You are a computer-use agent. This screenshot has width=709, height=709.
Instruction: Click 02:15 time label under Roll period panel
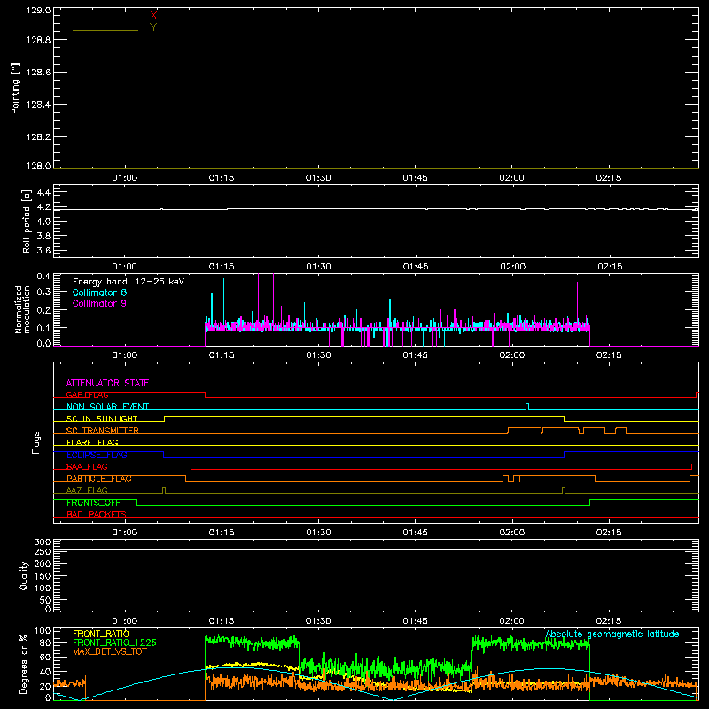[610, 267]
